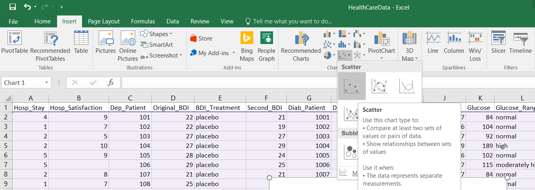Switch to the View tab
The width and height of the screenshot is (535, 190).
click(227, 21)
